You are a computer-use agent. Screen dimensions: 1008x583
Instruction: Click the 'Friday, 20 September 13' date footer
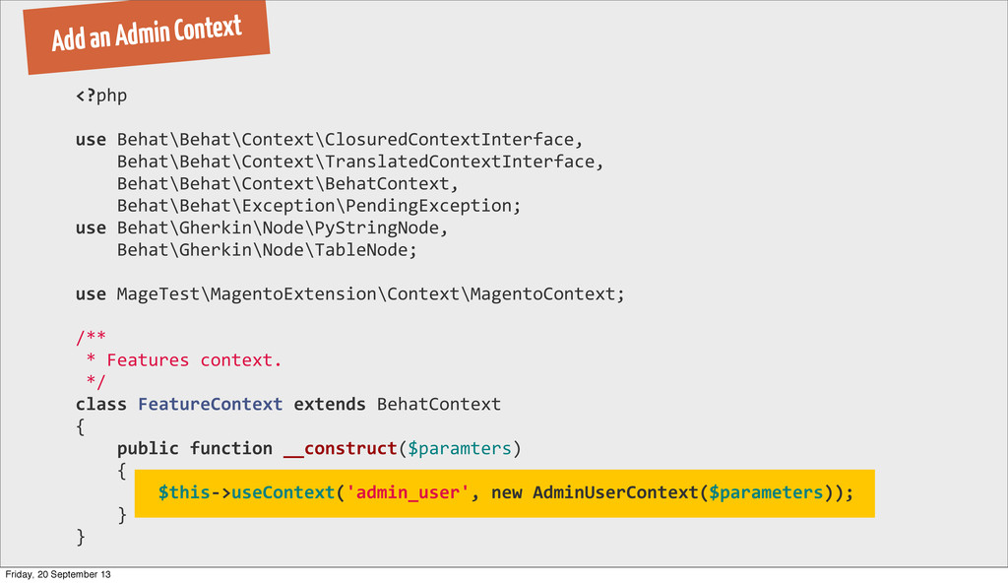58,575
